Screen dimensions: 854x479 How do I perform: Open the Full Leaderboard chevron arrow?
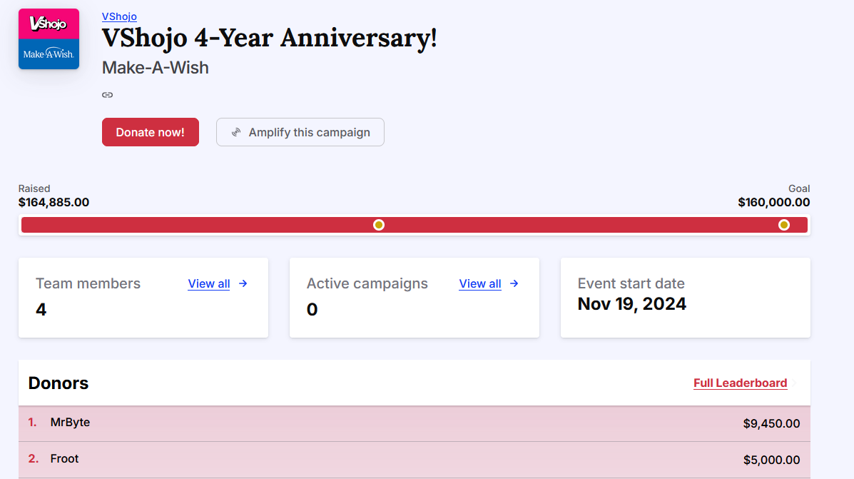pyautogui.click(x=795, y=383)
